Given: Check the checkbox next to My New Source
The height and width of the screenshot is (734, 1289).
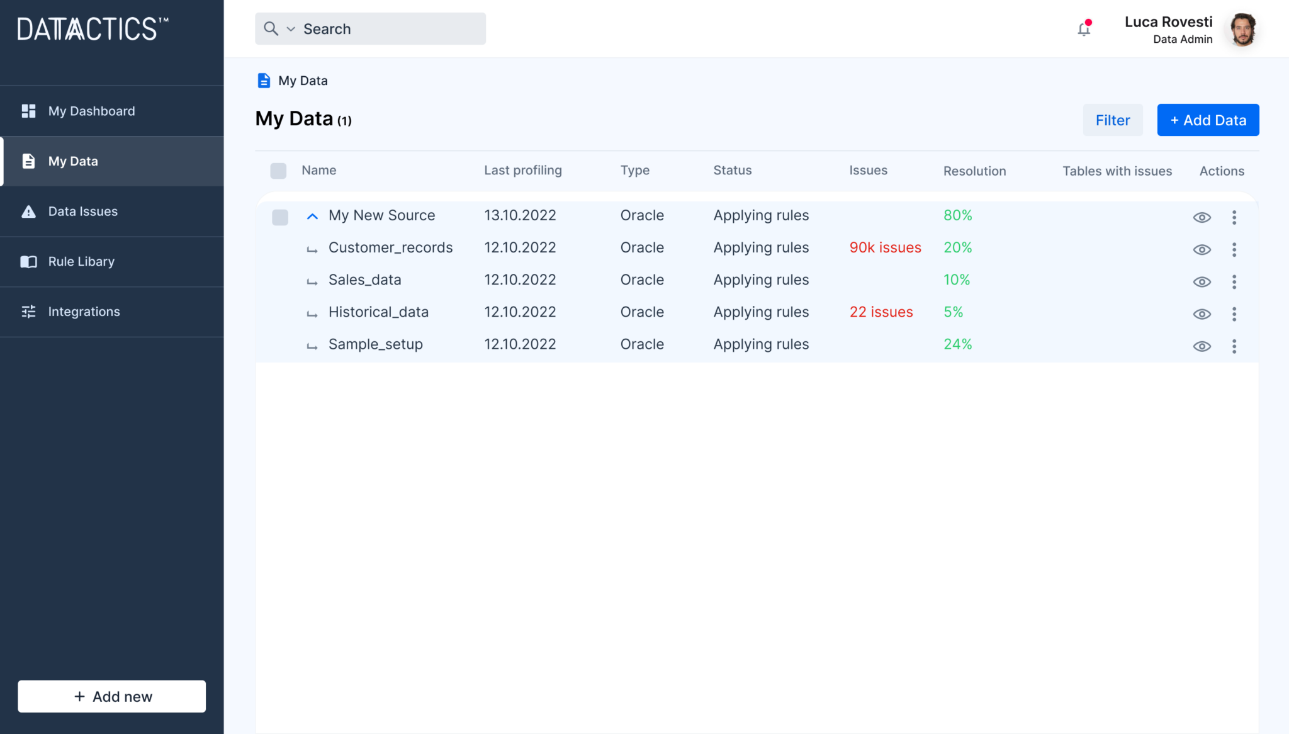Looking at the screenshot, I should (x=279, y=217).
